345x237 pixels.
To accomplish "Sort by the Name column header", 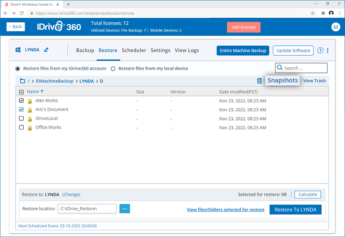I will [x=33, y=92].
